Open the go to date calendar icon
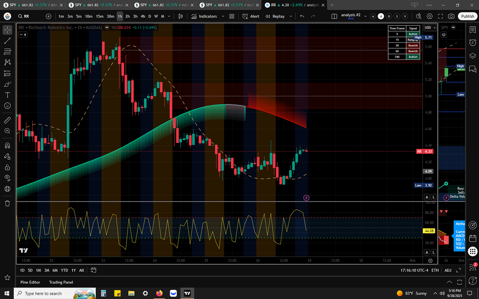479x299 pixels. [x=93, y=270]
